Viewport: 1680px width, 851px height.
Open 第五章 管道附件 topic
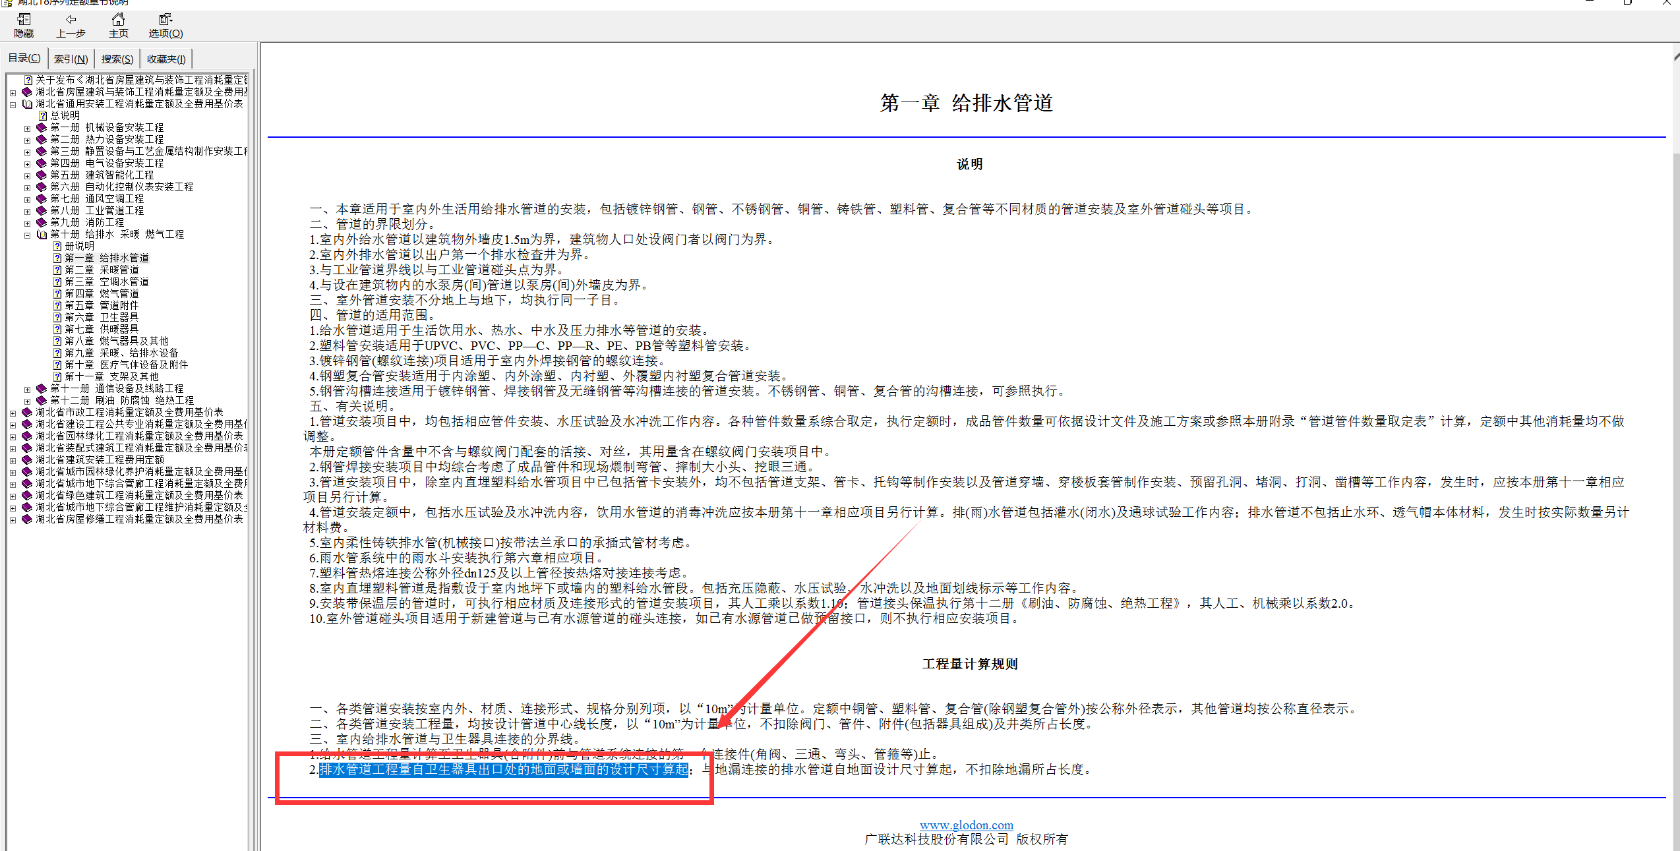(102, 305)
